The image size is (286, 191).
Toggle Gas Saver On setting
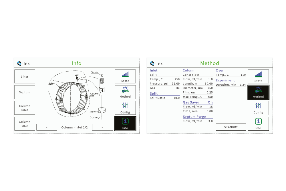pos(210,102)
